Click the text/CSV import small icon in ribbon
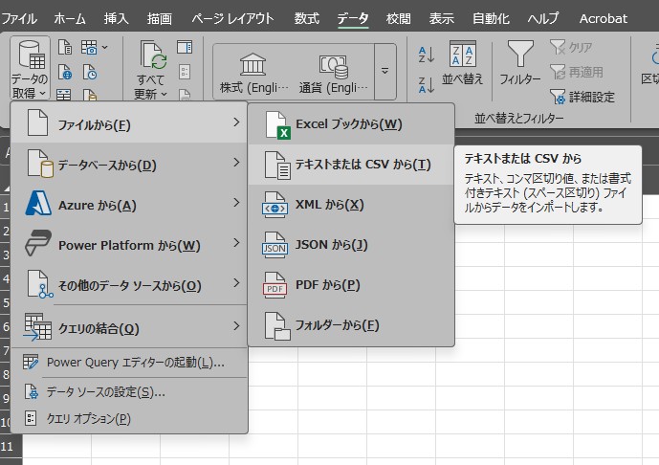659x465 pixels. [x=65, y=47]
